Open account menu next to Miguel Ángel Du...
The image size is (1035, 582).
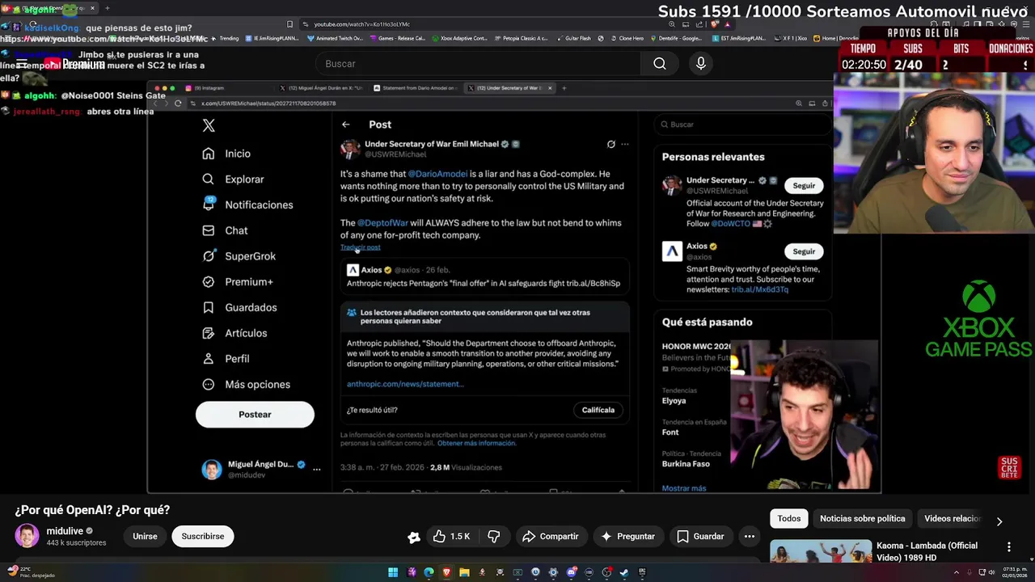tap(316, 469)
